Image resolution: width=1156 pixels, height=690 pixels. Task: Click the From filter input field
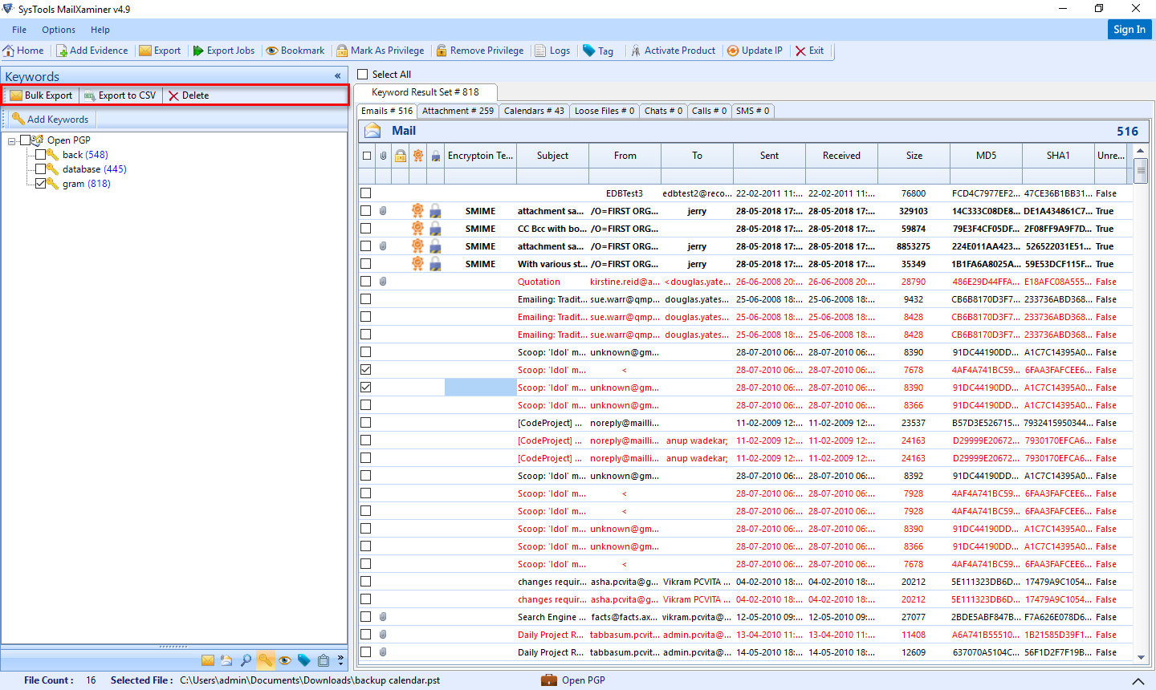pos(625,177)
